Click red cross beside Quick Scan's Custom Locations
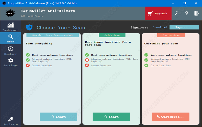Screen dimensions: 202x127 [87, 66]
